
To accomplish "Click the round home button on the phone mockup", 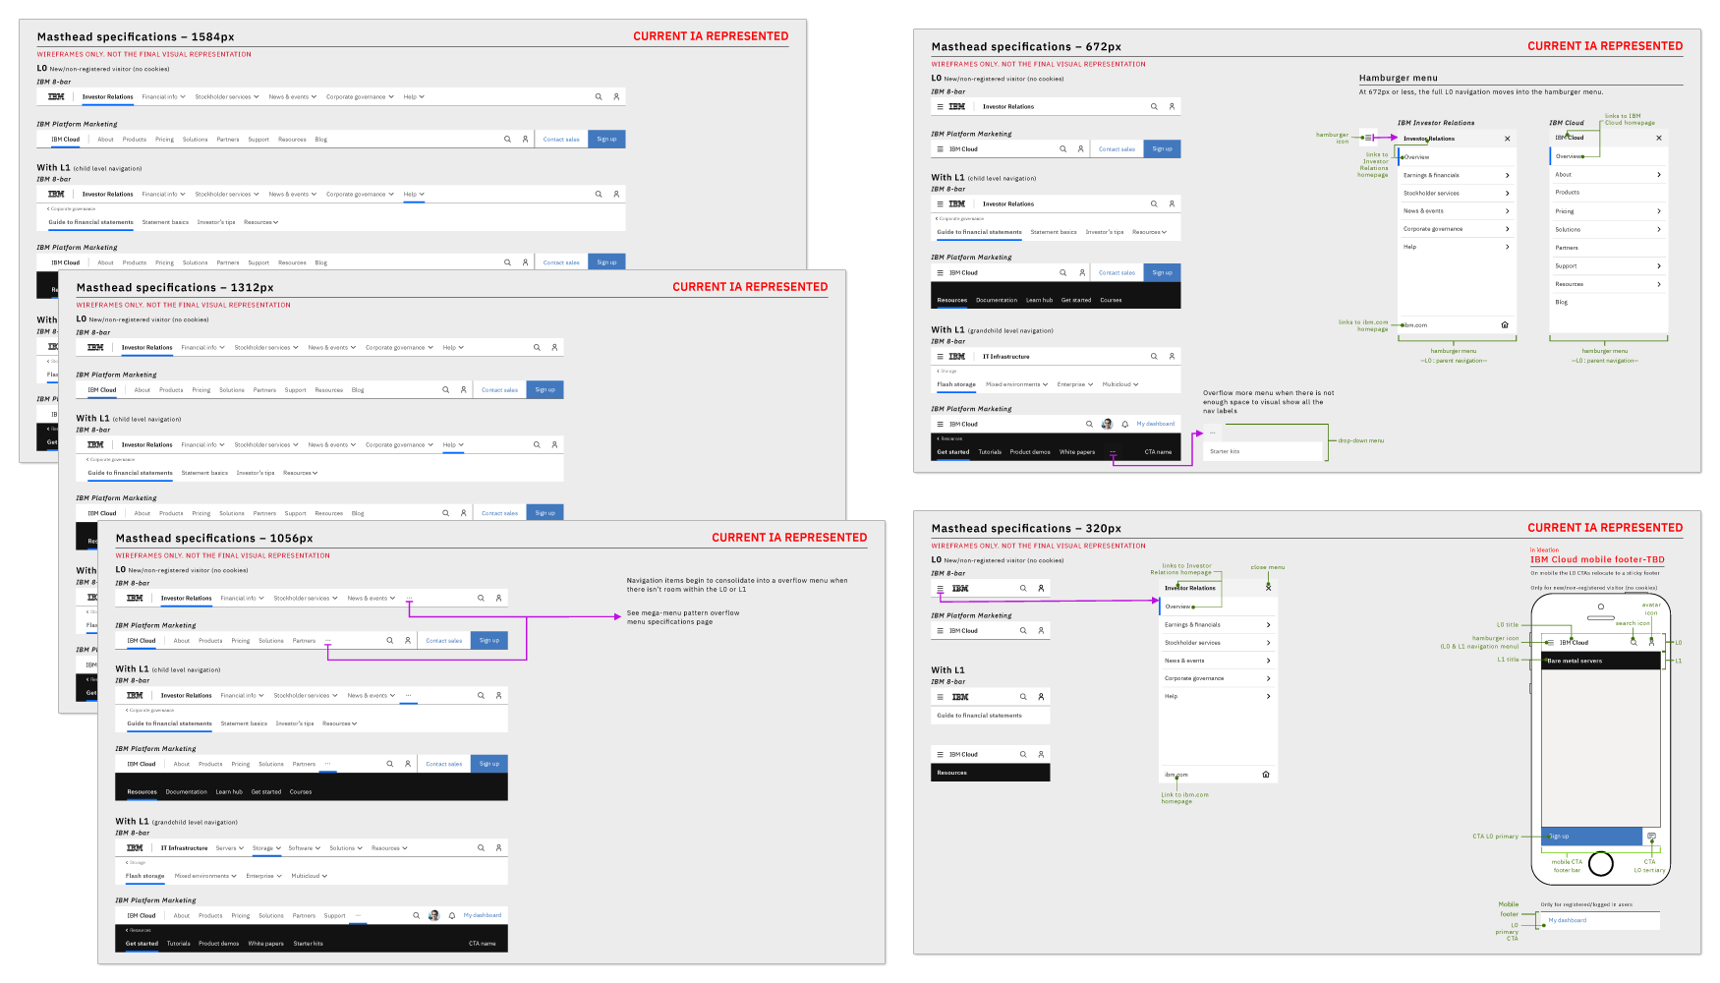I will 1601,864.
